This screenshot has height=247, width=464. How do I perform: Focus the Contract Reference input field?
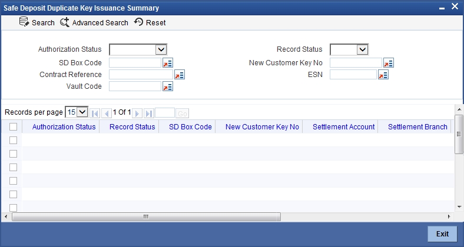pos(141,75)
